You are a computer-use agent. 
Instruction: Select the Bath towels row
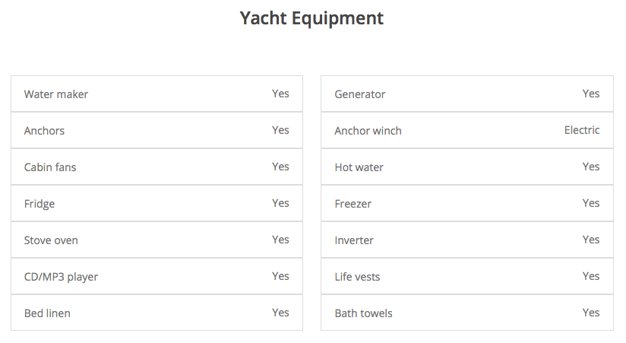click(466, 313)
